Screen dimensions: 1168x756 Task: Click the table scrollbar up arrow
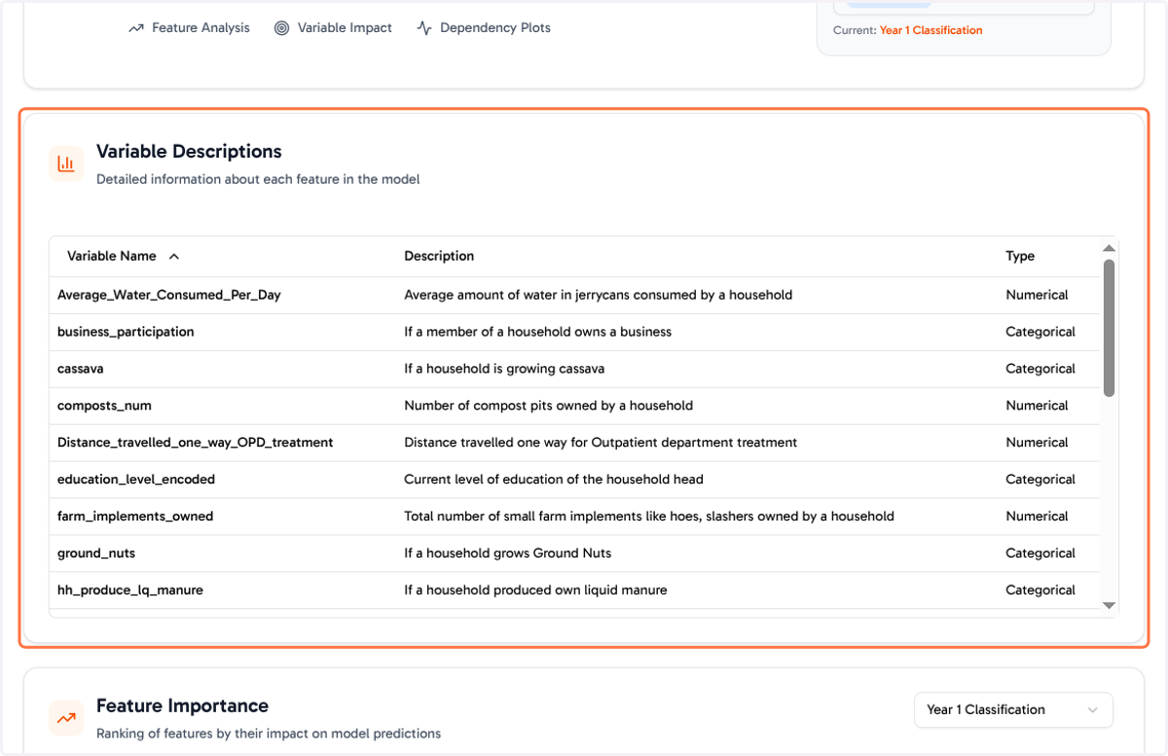[1108, 248]
